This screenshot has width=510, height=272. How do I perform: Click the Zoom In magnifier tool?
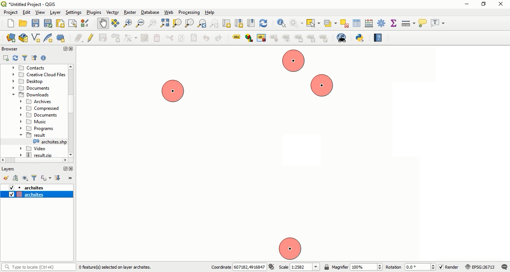pyautogui.click(x=128, y=23)
